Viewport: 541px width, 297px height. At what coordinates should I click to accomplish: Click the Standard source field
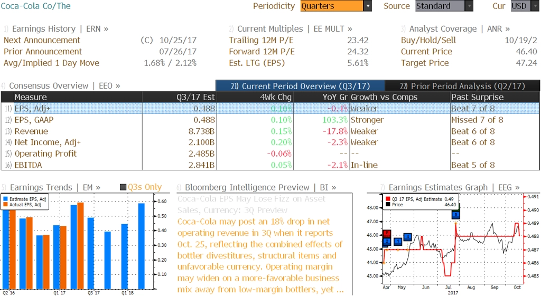[x=440, y=6]
